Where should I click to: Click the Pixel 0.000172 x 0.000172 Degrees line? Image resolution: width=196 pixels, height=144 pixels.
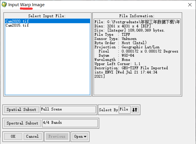coord(138,51)
